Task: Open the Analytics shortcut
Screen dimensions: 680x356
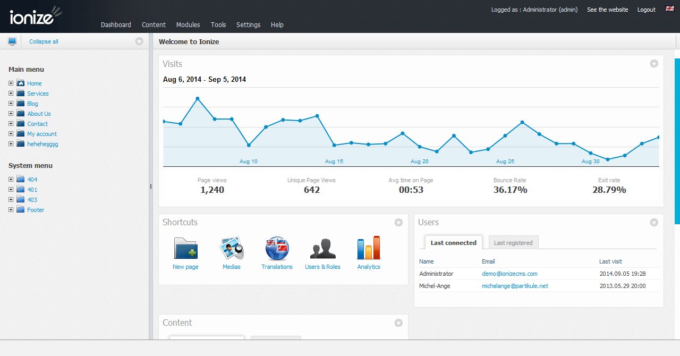Action: [368, 250]
